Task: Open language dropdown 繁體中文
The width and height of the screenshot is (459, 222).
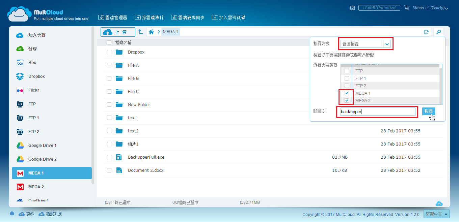Action: pos(436,214)
